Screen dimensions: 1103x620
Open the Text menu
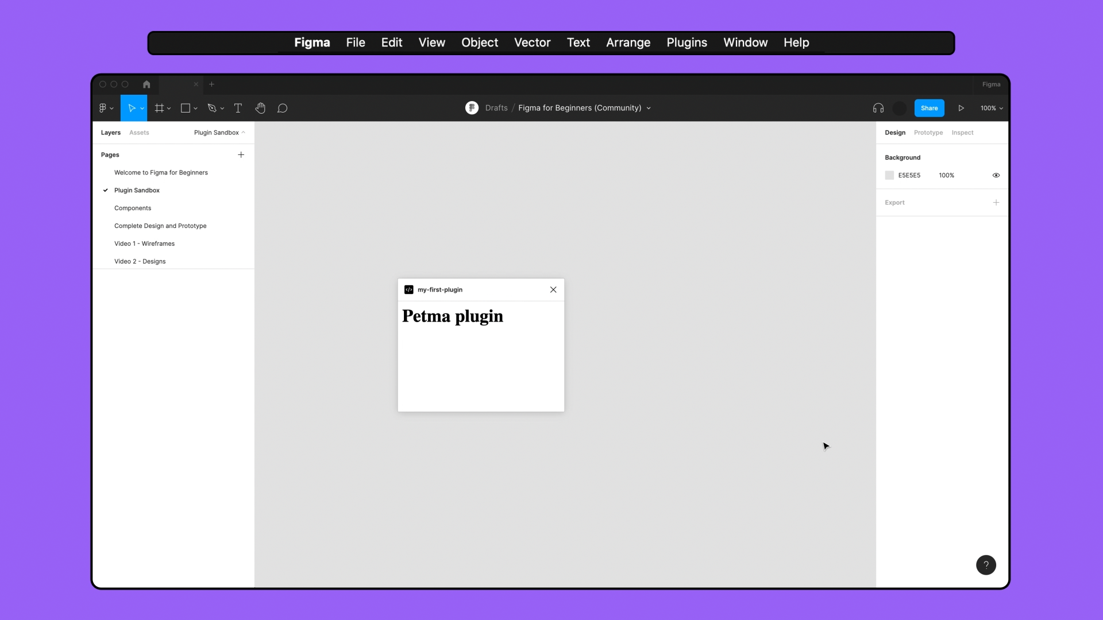[x=578, y=42]
